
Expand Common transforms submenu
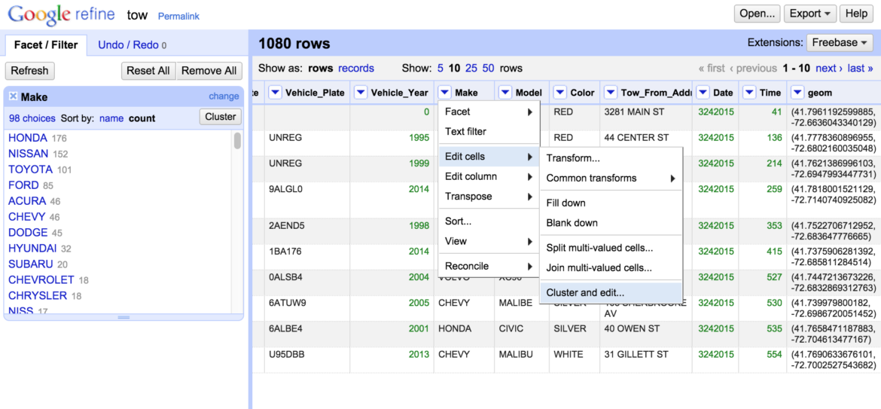(611, 178)
